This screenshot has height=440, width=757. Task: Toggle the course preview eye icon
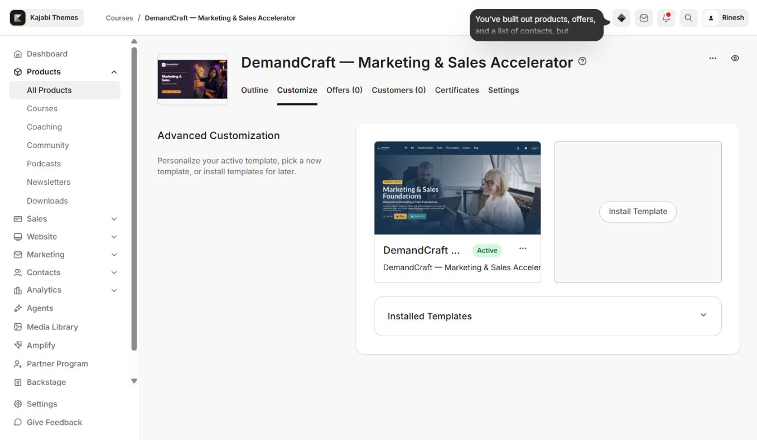735,58
